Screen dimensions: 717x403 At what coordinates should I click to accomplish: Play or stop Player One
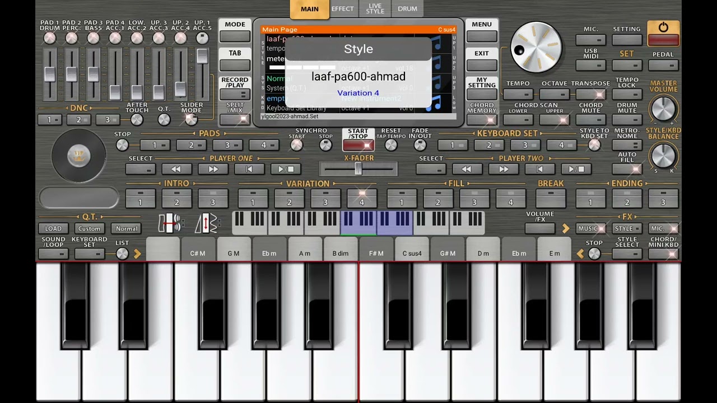click(x=286, y=169)
